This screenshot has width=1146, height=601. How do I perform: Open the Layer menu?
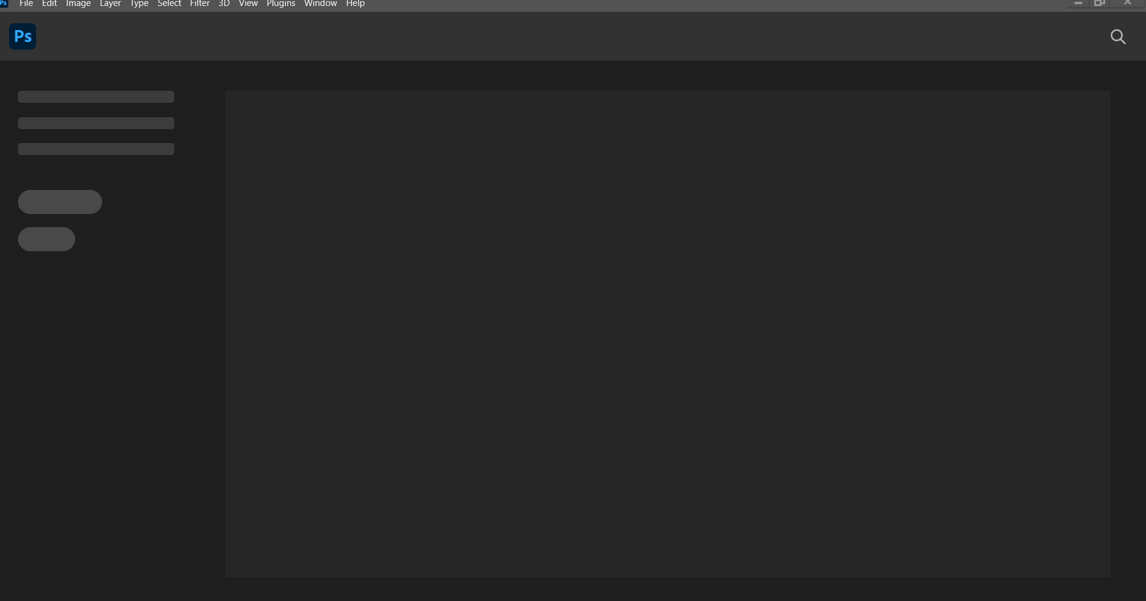click(110, 4)
